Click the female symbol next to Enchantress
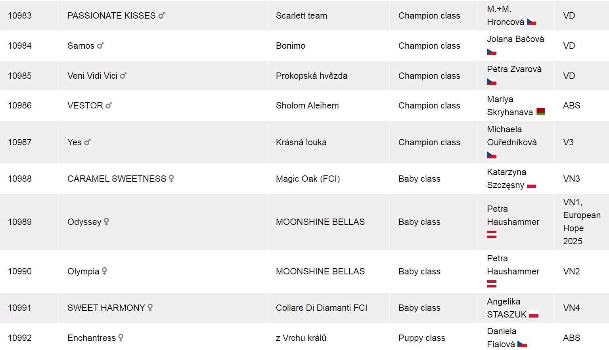Viewport: 609px width, 350px height. 121,338
